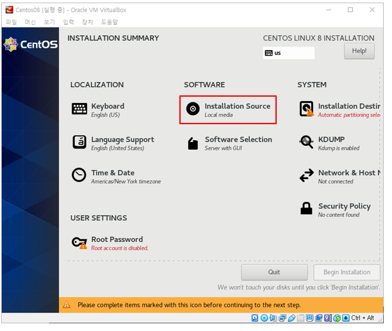Click 'English (United States)' text

coord(117,148)
